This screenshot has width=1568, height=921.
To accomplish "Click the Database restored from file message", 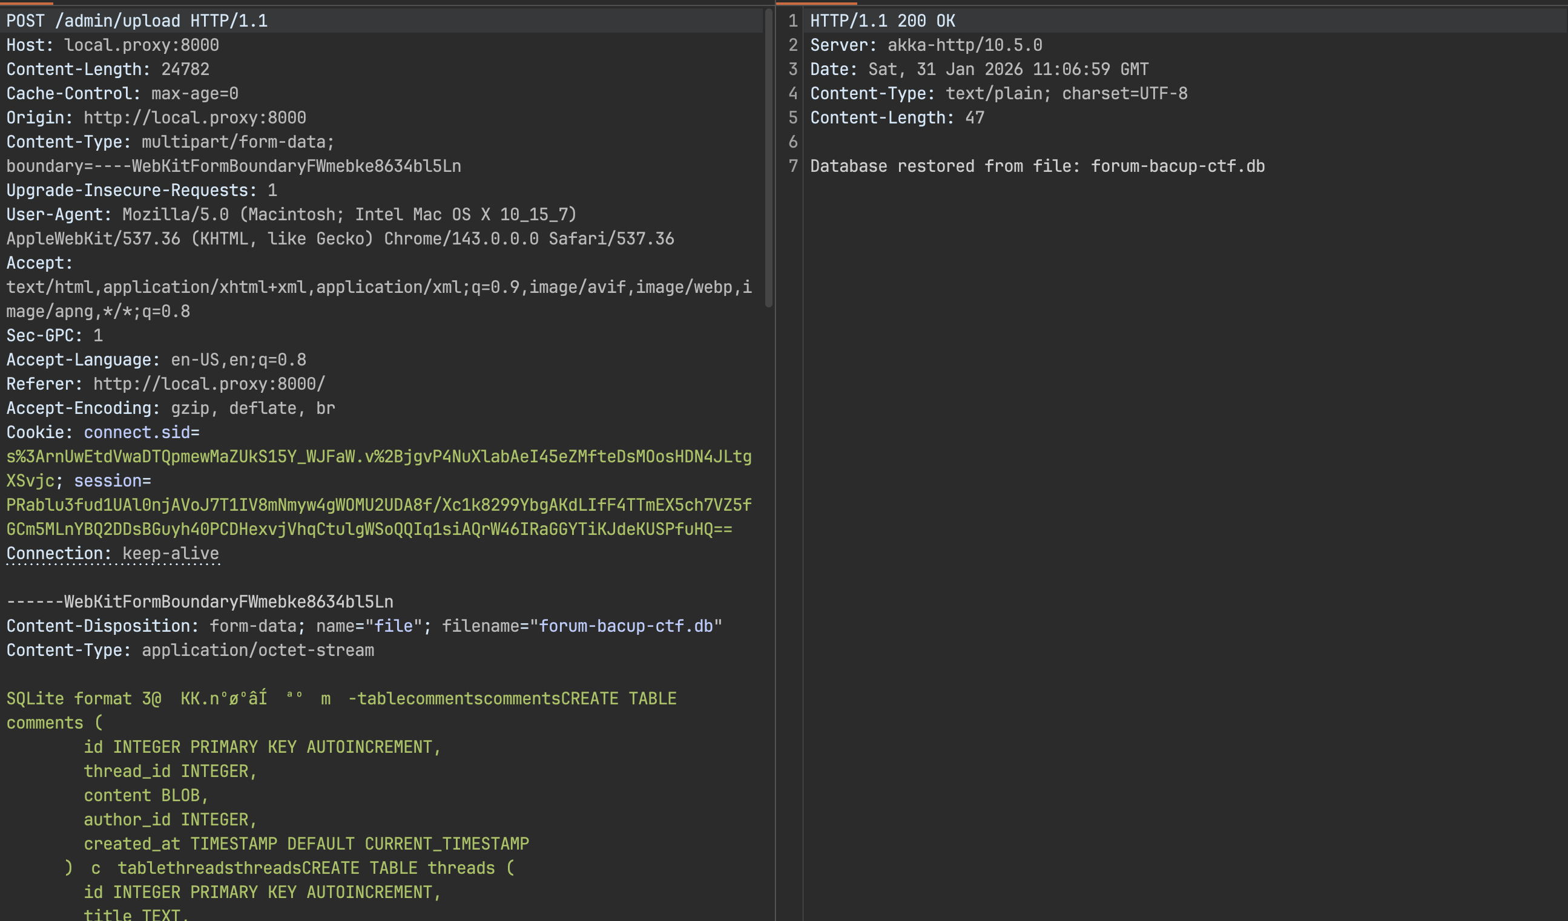I will (x=1036, y=166).
